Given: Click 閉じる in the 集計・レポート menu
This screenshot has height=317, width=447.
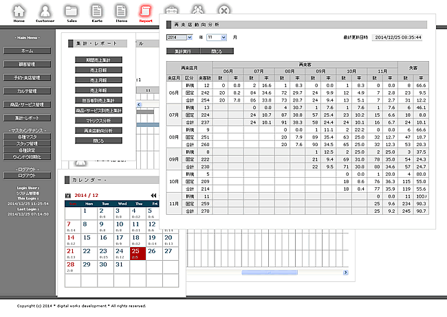Looking at the screenshot, I should (98, 141).
